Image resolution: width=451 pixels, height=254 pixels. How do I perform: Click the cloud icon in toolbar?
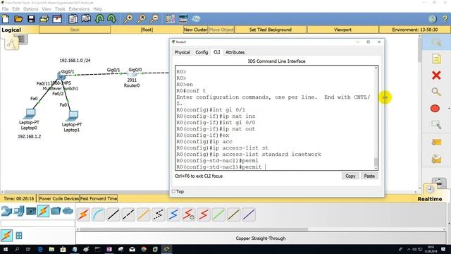pyautogui.click(x=196, y=19)
